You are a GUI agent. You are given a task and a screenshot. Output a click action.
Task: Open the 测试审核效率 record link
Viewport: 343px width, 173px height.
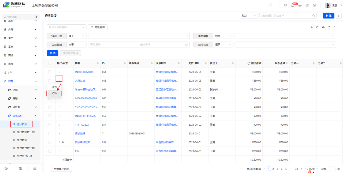coord(83,142)
